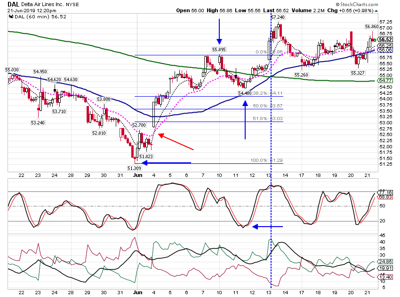Select the Delta Air Lines Inc. company name
The height and width of the screenshot is (297, 400).
tap(43, 5)
